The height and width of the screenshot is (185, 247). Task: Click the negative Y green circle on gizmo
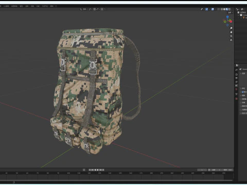pos(225,22)
